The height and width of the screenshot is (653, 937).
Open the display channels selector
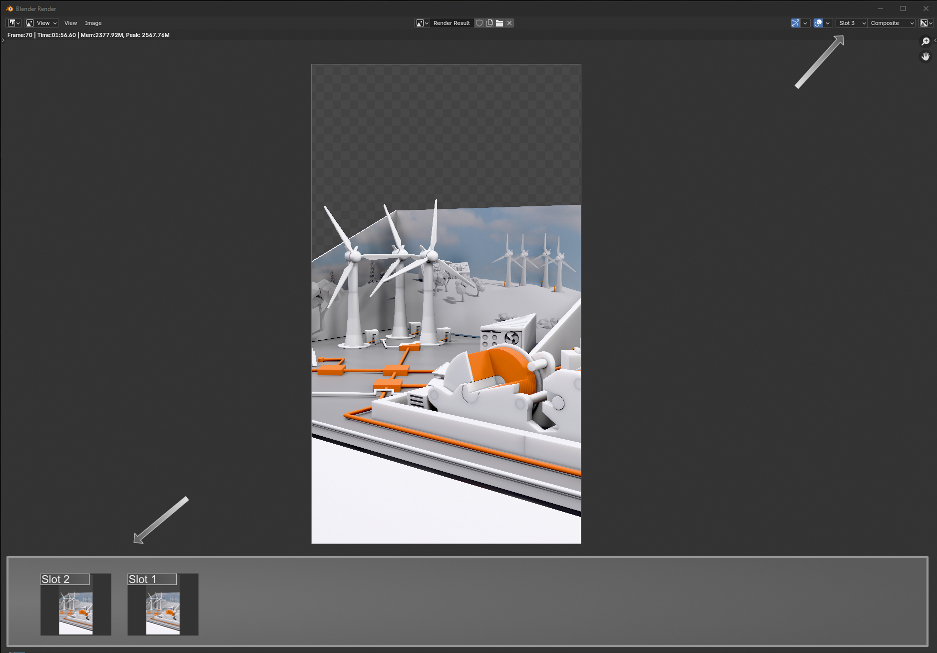926,23
